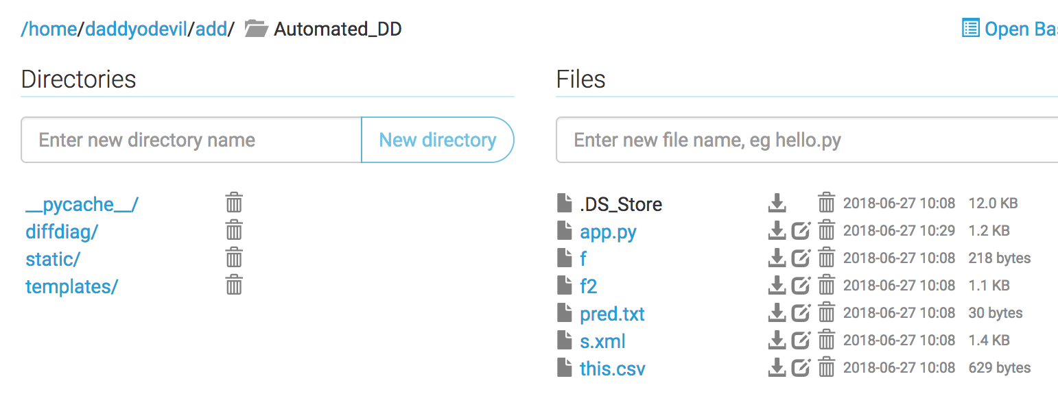The image size is (1058, 396).
Task: Open the diffdiag/ directory
Action: [61, 231]
